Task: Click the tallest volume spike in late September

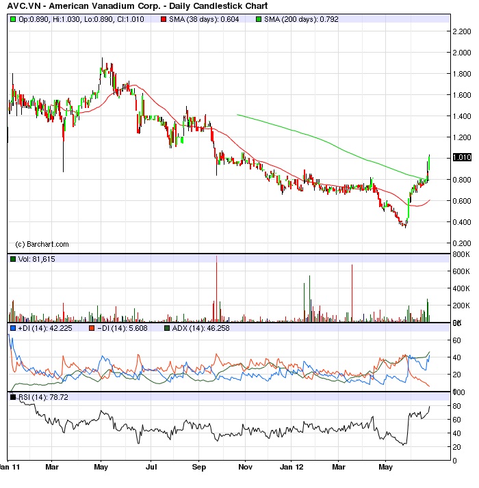Action: pos(217,288)
